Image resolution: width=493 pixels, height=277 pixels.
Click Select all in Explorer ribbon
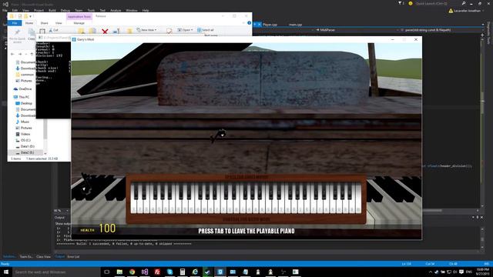coord(206,30)
